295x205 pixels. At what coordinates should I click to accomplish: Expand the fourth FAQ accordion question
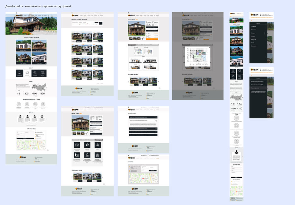coord(143,132)
